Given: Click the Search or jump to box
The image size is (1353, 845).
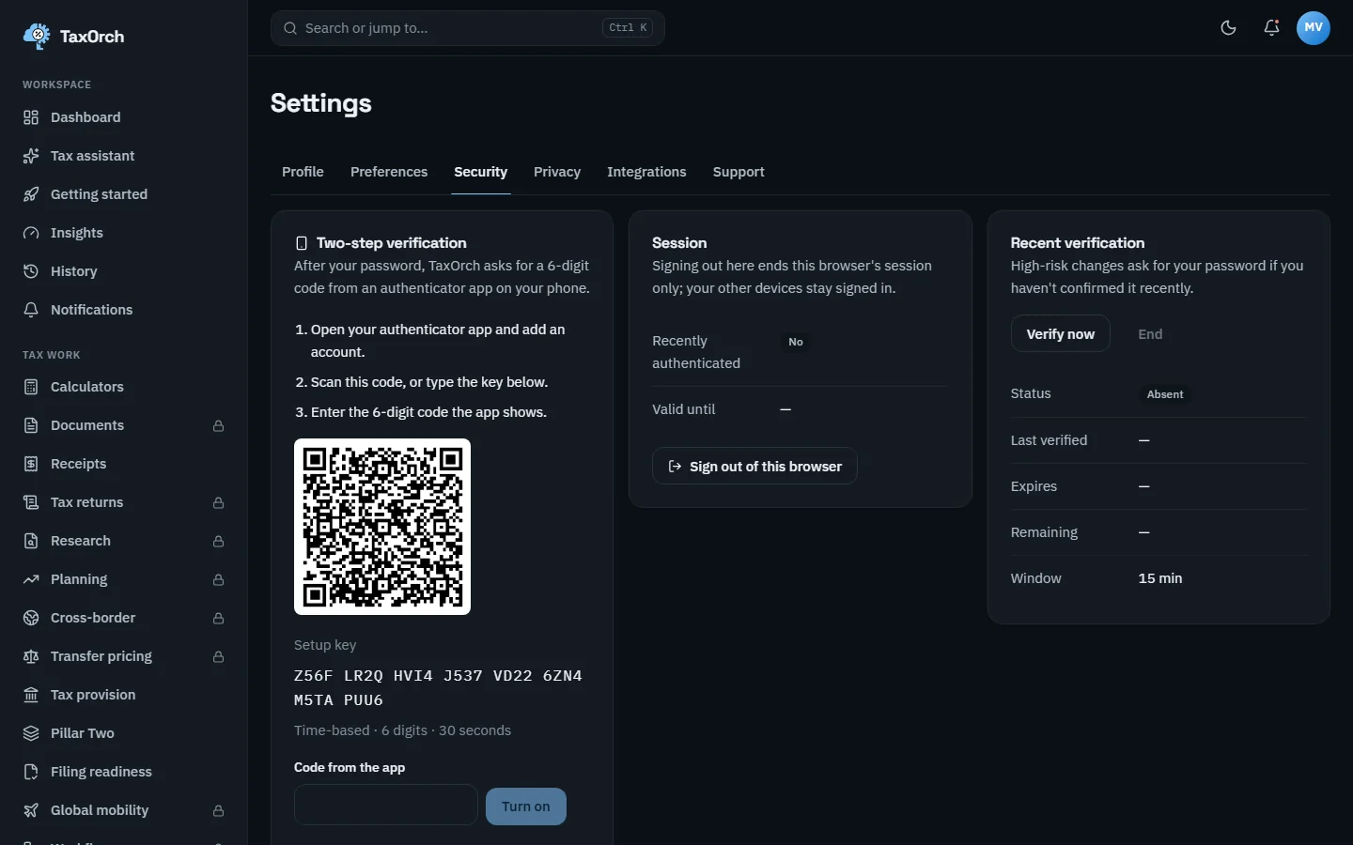Looking at the screenshot, I should (x=468, y=28).
